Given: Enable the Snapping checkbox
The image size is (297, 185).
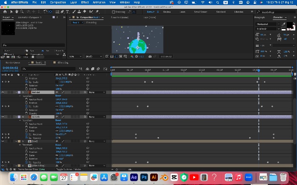Looking at the screenshot, I should [x=113, y=12].
